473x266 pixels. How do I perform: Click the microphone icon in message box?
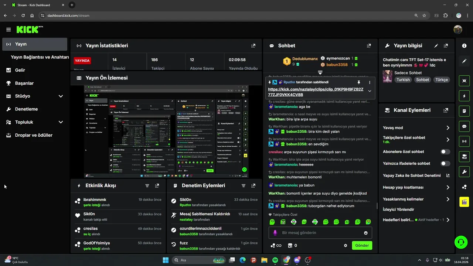(x=275, y=233)
